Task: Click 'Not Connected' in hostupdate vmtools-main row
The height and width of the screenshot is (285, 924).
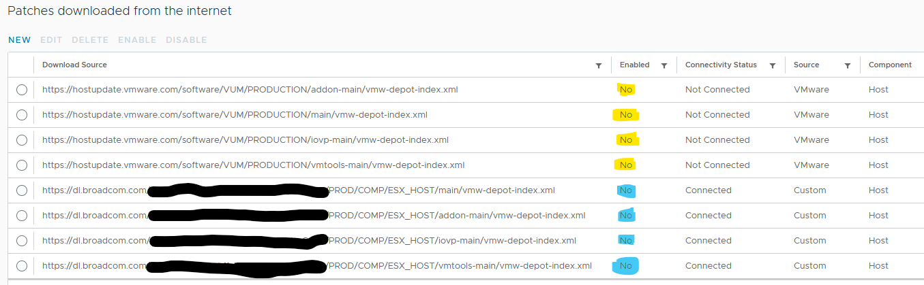Action: tap(717, 165)
